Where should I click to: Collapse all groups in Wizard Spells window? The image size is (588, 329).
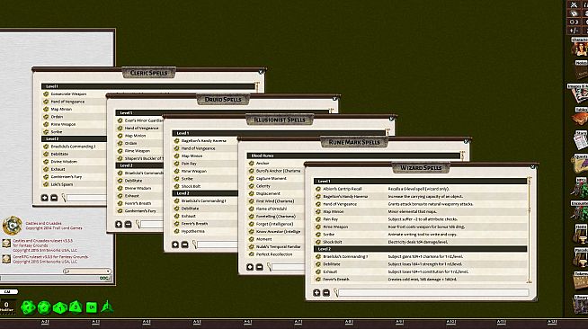326,293
